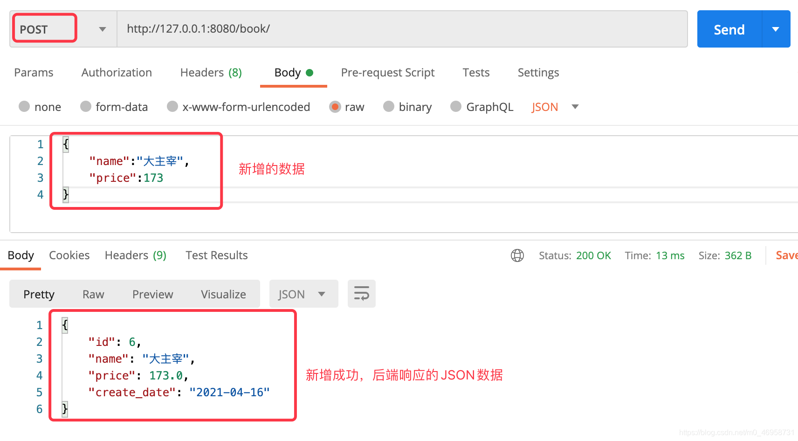Select the raw body option
This screenshot has height=441, width=798.
click(347, 107)
